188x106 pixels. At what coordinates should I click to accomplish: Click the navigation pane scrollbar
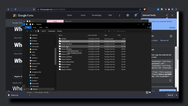[55, 56]
